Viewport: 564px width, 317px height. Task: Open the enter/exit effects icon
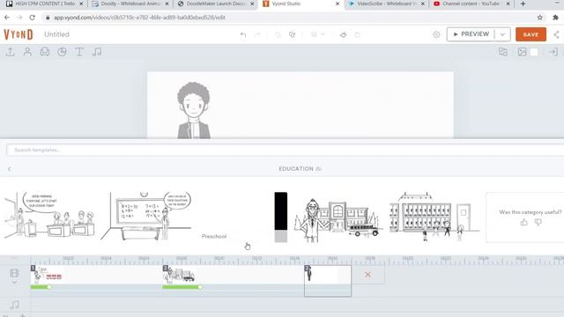[x=553, y=52]
